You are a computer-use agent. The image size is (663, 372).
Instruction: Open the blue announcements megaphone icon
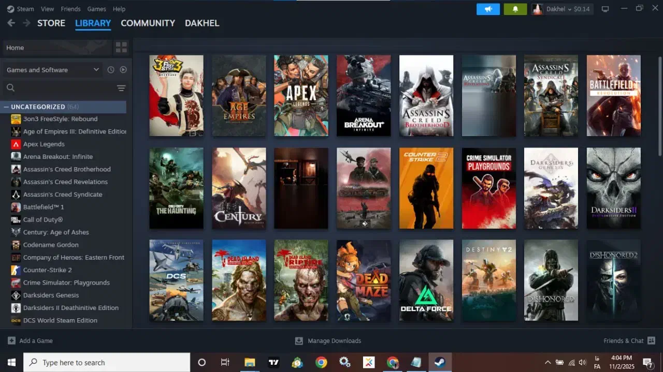click(x=487, y=9)
